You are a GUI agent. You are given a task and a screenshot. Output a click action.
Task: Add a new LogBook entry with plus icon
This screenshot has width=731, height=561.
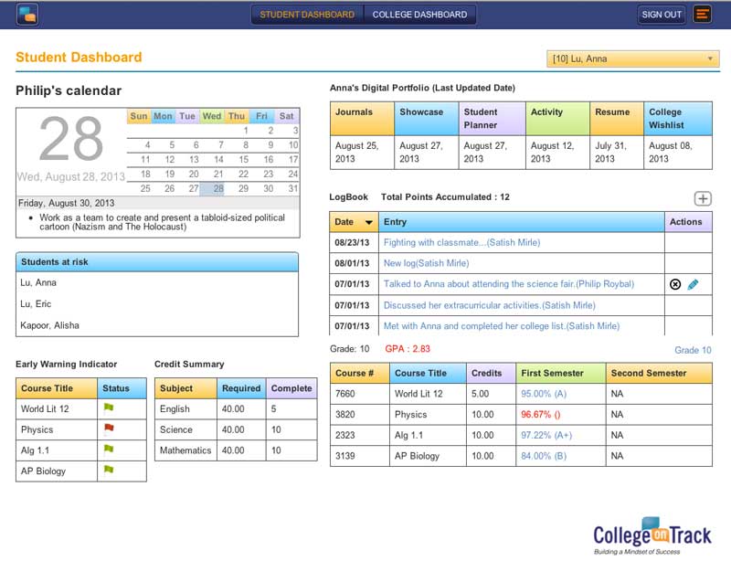click(703, 198)
